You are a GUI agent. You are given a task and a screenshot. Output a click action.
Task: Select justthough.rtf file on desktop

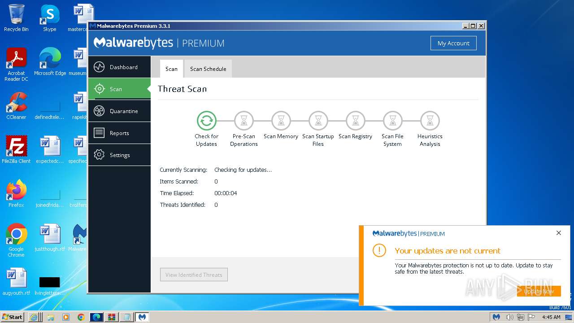point(50,238)
